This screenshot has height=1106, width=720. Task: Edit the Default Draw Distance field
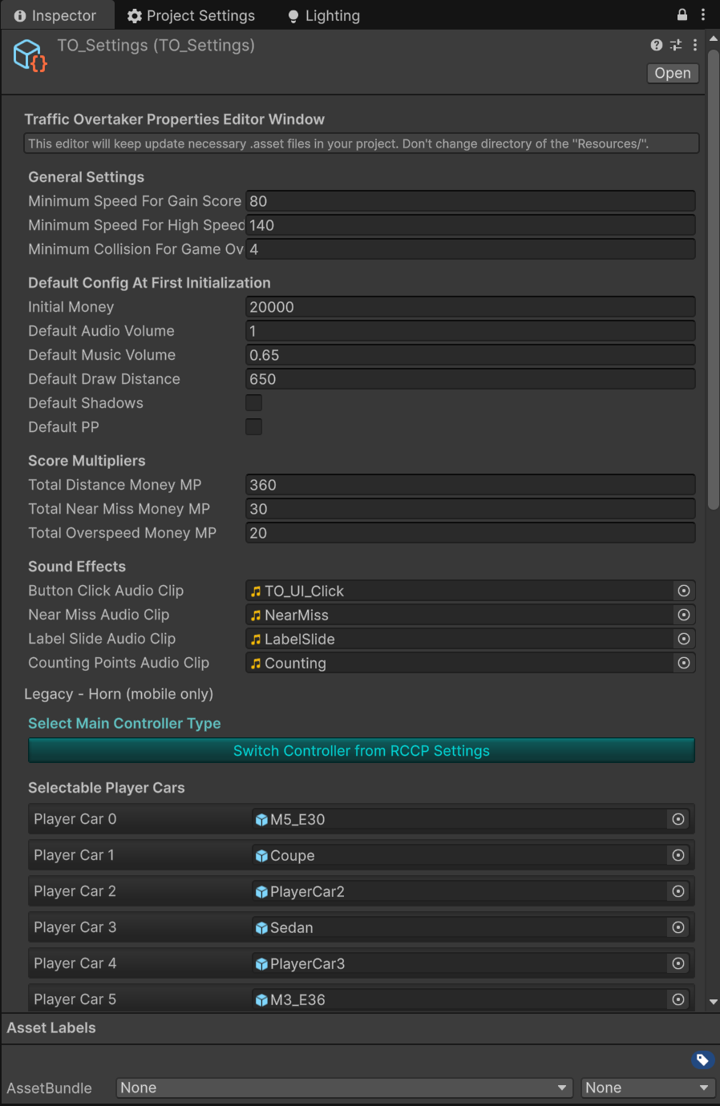pyautogui.click(x=470, y=379)
